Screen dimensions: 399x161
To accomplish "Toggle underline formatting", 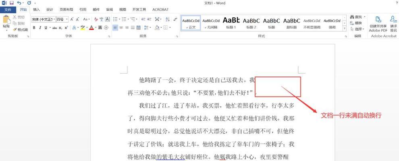I will (46, 28).
